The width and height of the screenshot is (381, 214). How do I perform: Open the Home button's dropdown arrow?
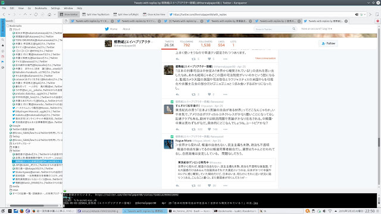tap(55, 14)
